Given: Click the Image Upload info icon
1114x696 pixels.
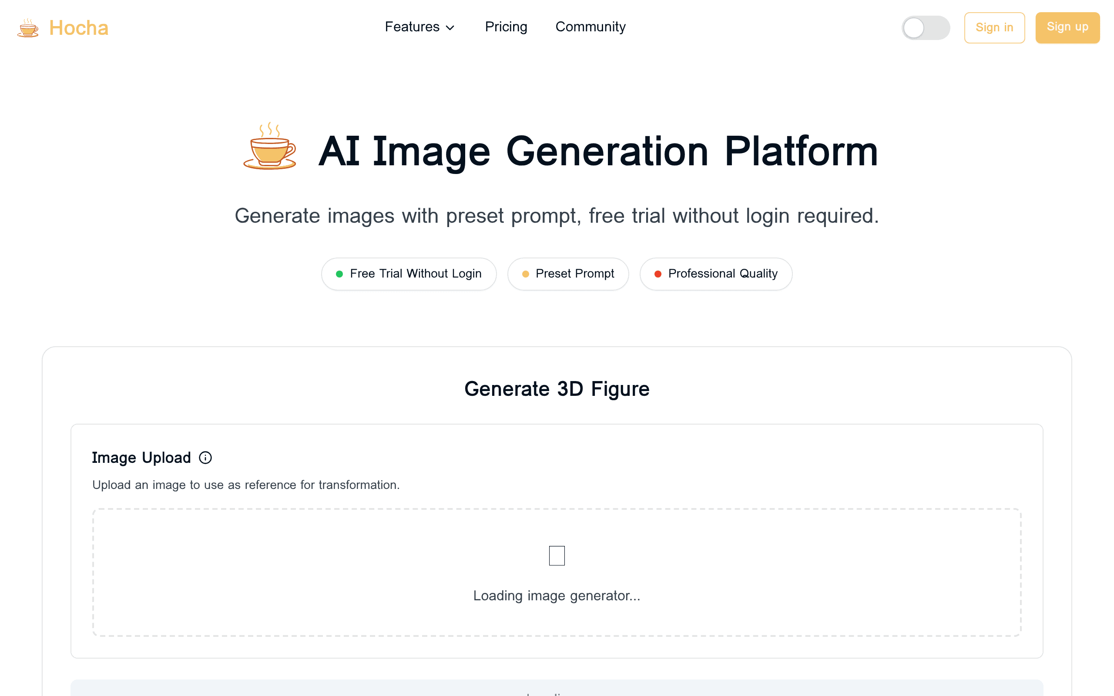Looking at the screenshot, I should pyautogui.click(x=205, y=458).
